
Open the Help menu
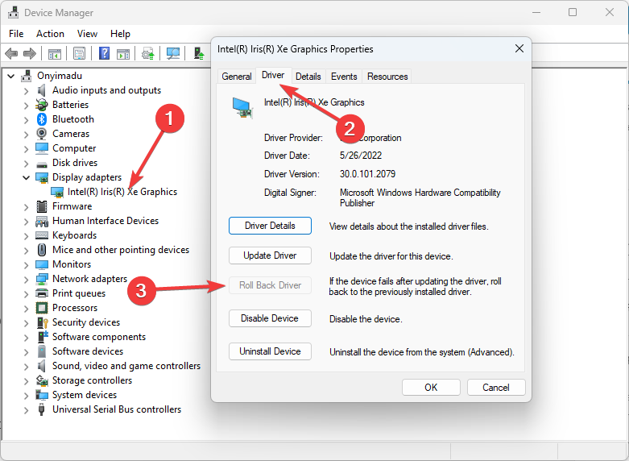click(x=120, y=34)
